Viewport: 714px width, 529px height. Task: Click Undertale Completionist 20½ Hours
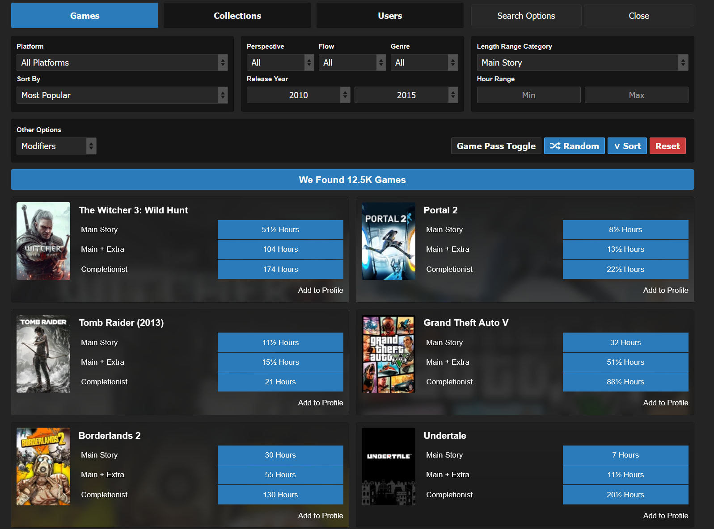625,495
